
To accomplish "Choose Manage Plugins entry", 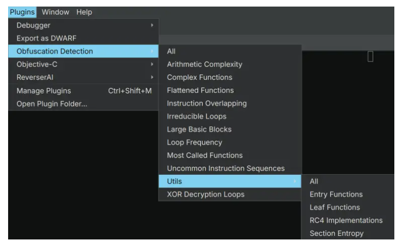I will point(83,90).
